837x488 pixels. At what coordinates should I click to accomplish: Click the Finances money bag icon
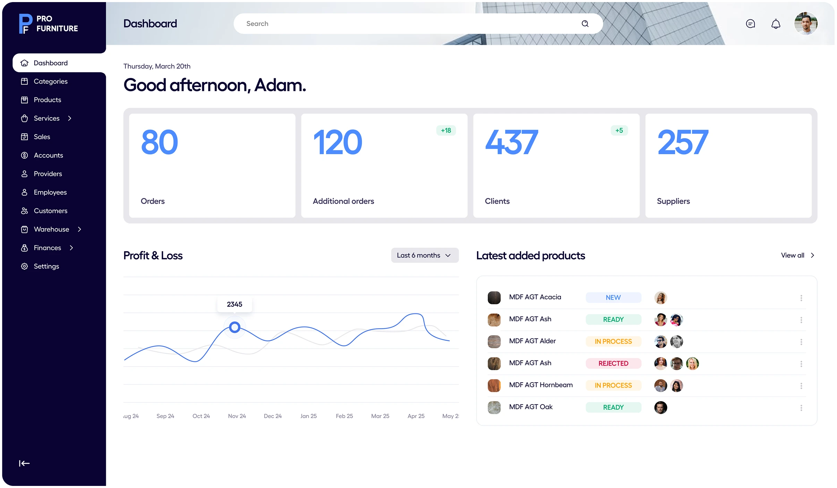tap(24, 248)
